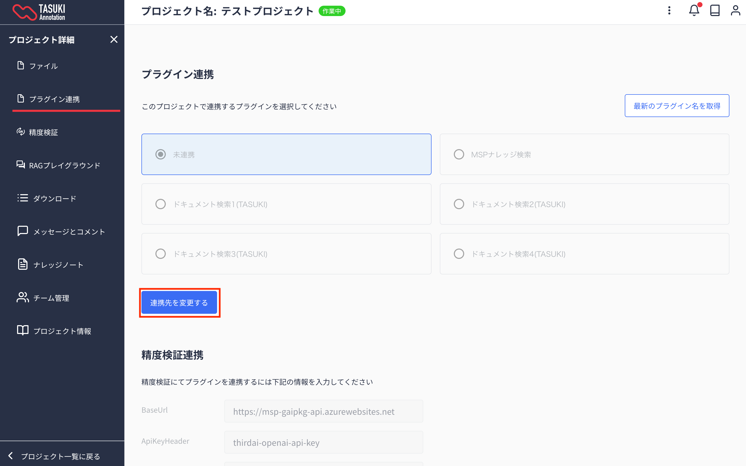The height and width of the screenshot is (466, 746).
Task: Select the MSPナレッジ検索 radio option
Action: click(x=459, y=154)
